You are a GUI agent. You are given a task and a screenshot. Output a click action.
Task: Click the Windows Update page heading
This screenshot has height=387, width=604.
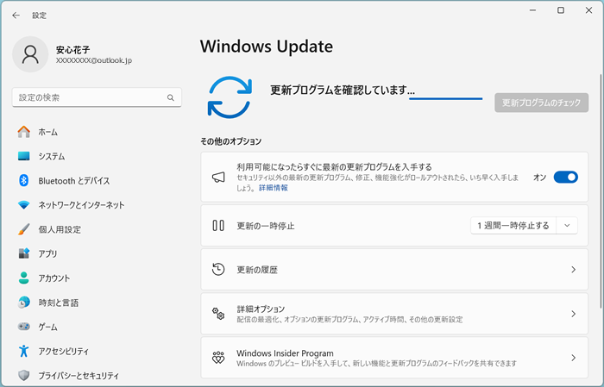(267, 47)
